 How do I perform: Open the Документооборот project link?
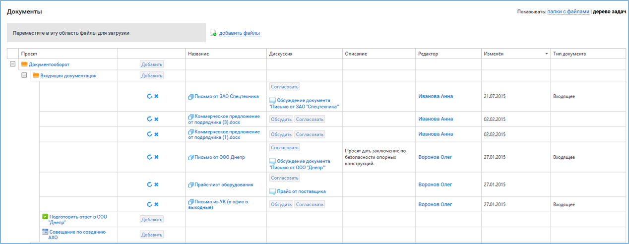point(49,64)
